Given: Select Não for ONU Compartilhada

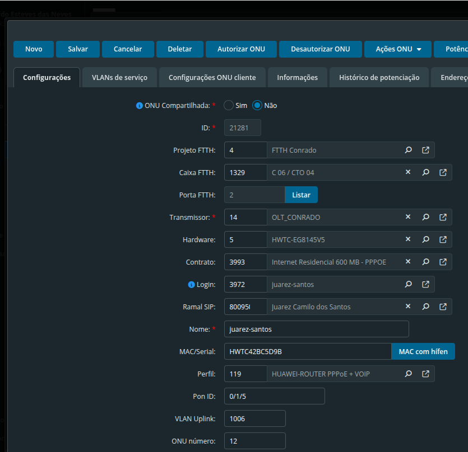Looking at the screenshot, I should click(257, 105).
